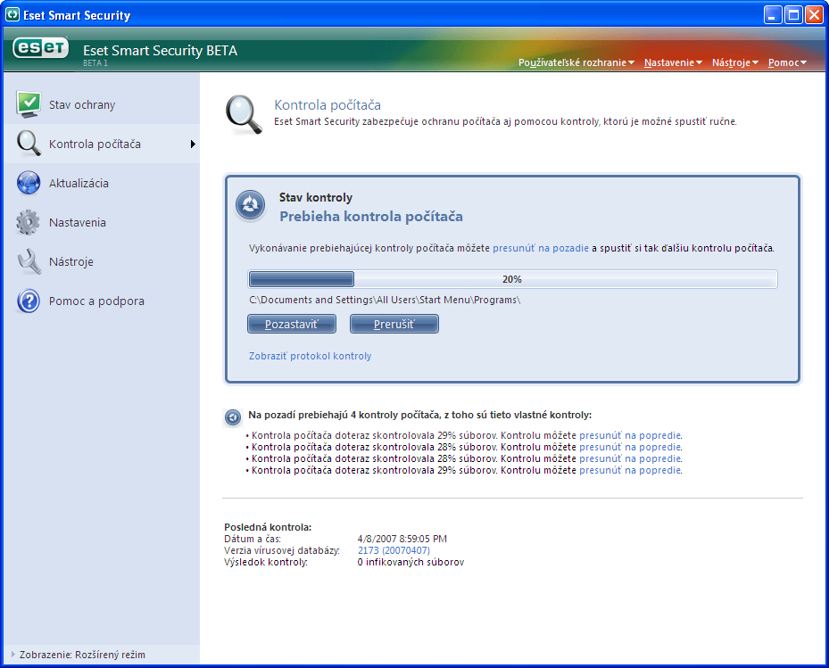
Task: Click the Aktualizácia globe icon
Action: 29,183
